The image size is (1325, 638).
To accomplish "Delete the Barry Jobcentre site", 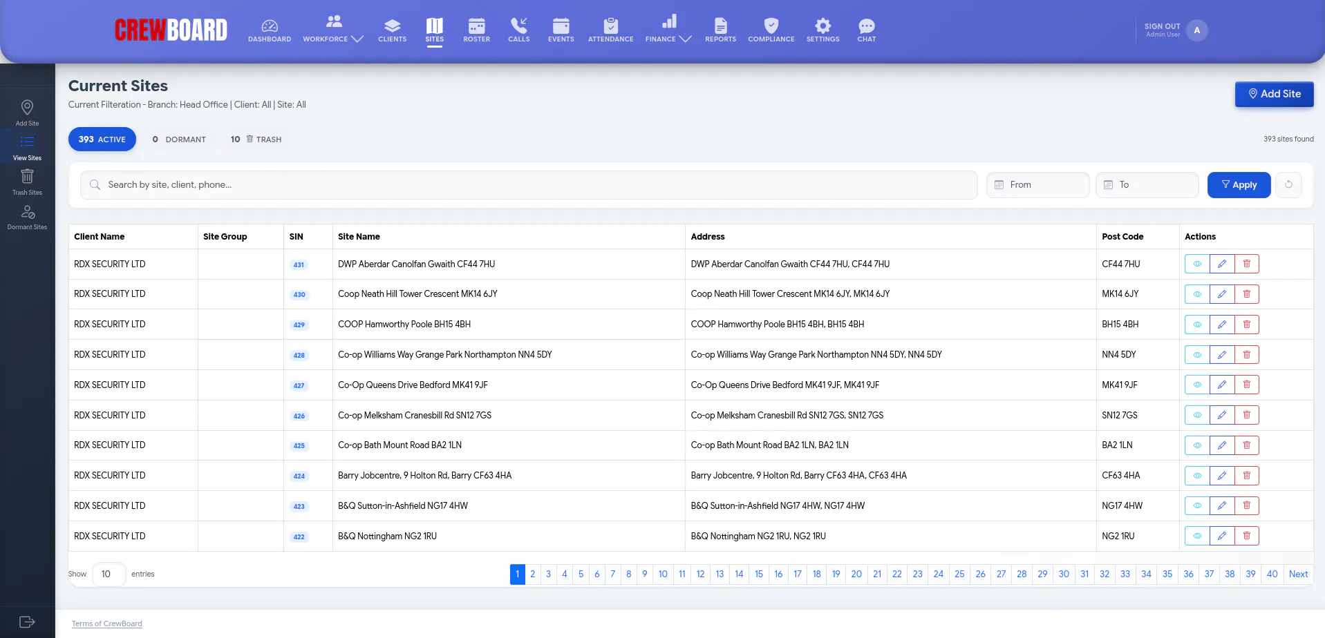I will pos(1247,476).
